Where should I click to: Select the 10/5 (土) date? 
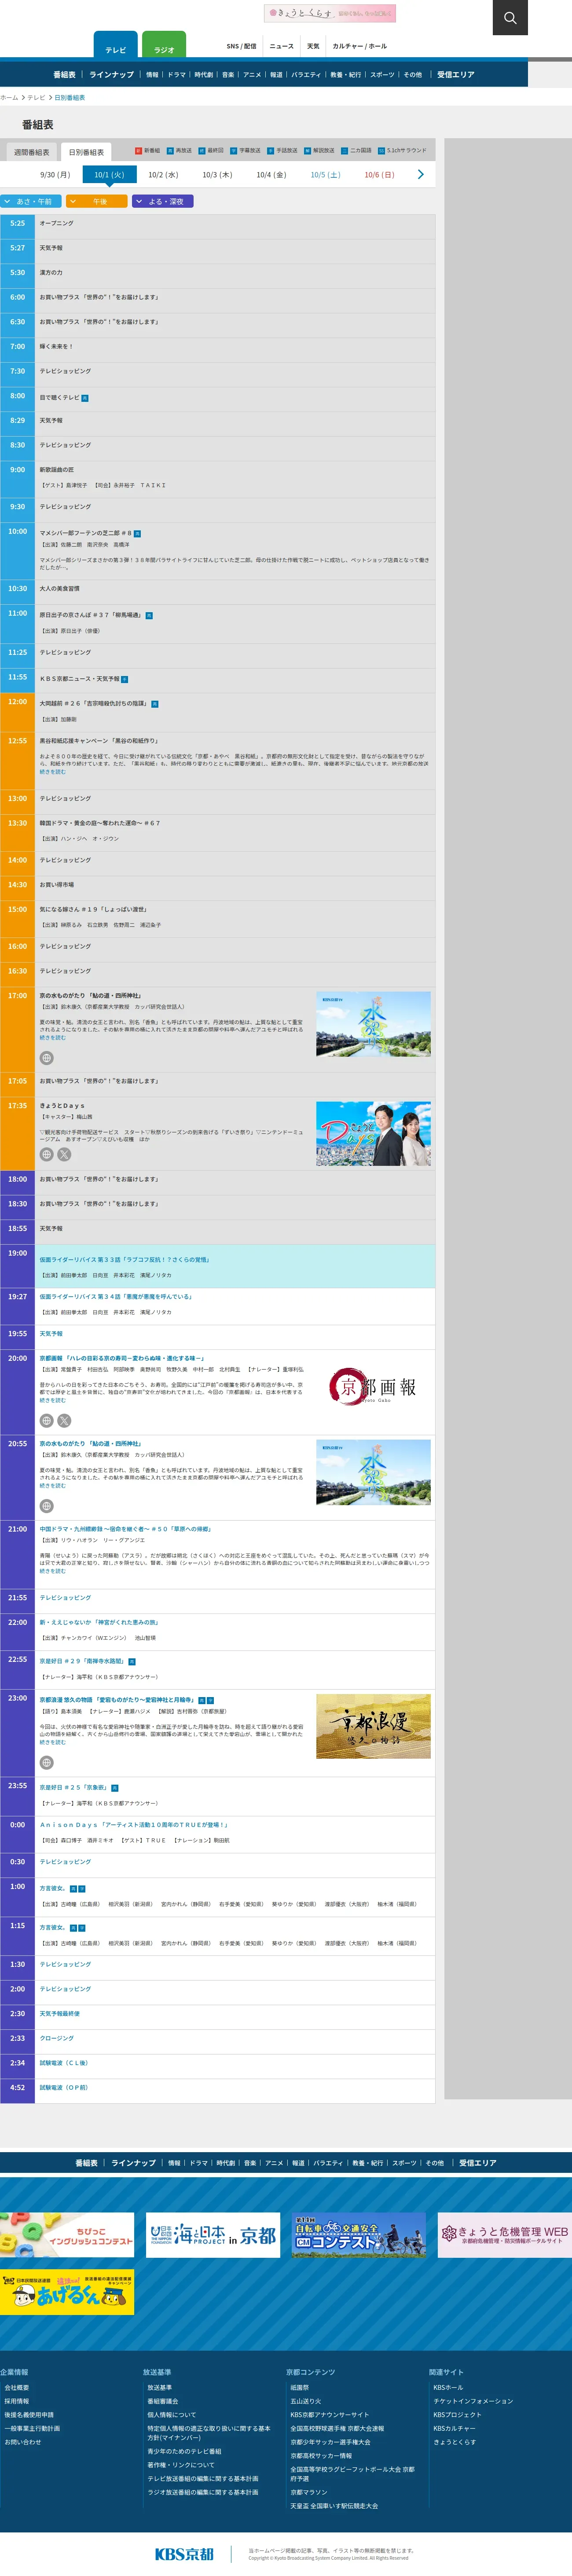pos(325,174)
